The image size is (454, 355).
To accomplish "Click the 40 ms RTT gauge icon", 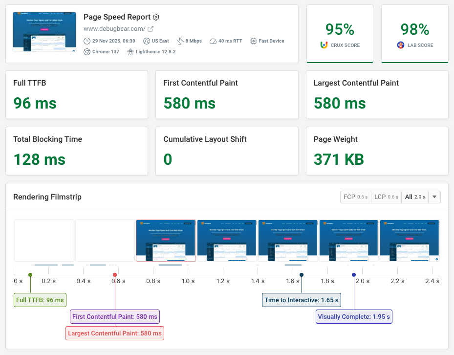I will [x=213, y=41].
